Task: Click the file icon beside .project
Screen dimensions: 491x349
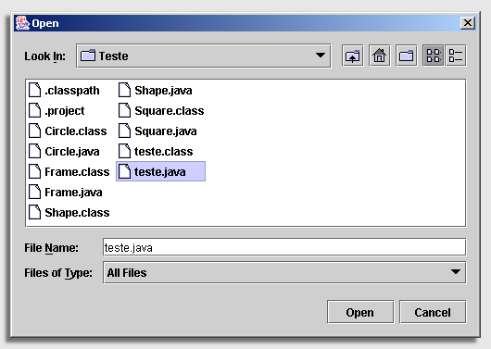Action: 34,110
